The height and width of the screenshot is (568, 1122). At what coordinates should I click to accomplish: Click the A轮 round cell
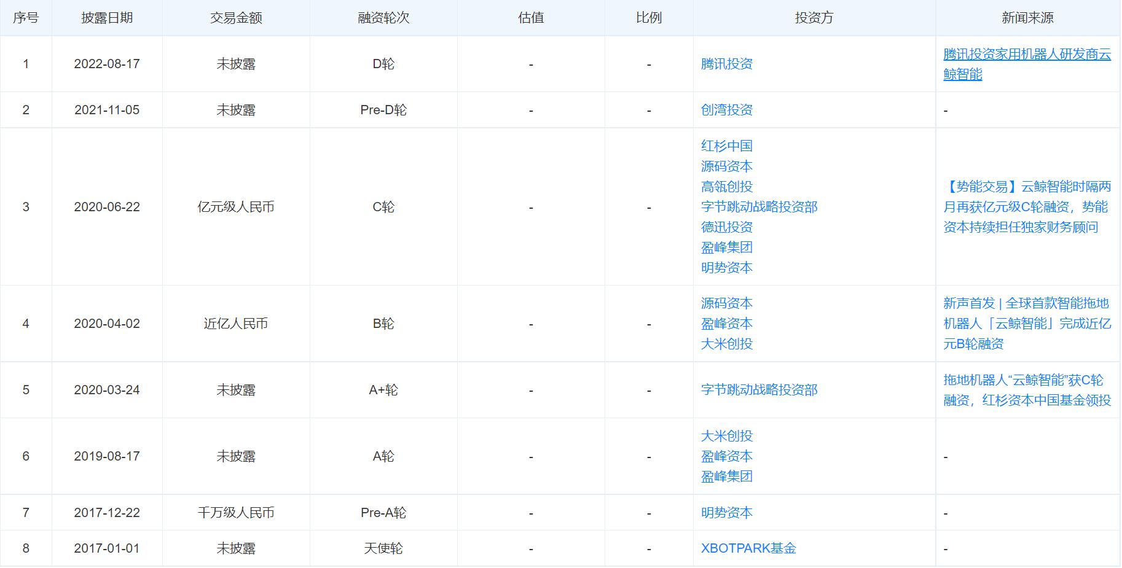point(383,456)
